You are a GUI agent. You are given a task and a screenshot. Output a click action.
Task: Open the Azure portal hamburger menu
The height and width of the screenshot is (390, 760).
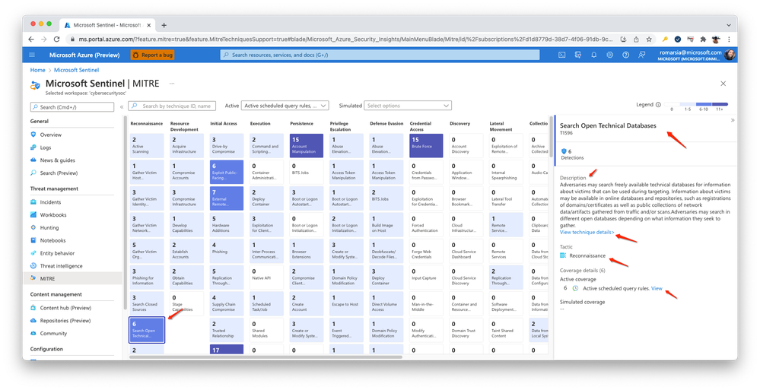click(32, 55)
